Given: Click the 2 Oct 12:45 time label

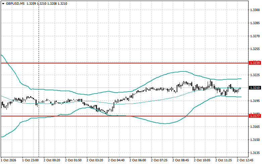Looking at the screenshot, I should pyautogui.click(x=245, y=160).
